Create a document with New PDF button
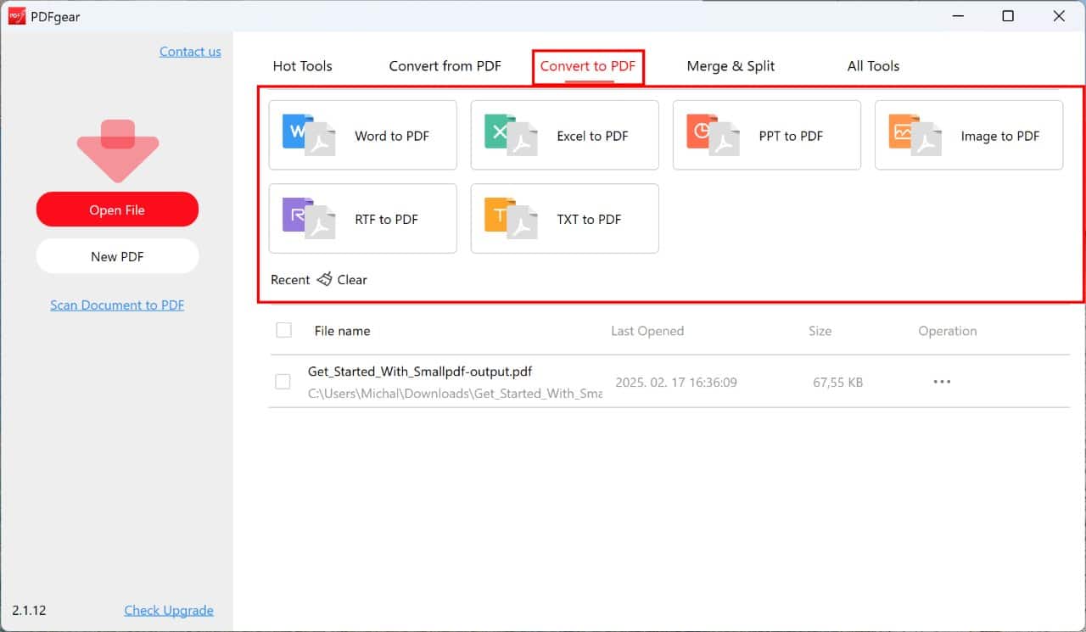This screenshot has height=632, width=1086. tap(117, 256)
